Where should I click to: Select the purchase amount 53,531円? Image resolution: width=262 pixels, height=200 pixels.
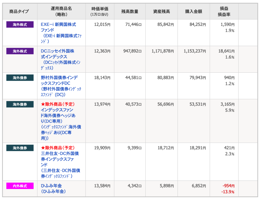pyautogui.click(x=198, y=104)
